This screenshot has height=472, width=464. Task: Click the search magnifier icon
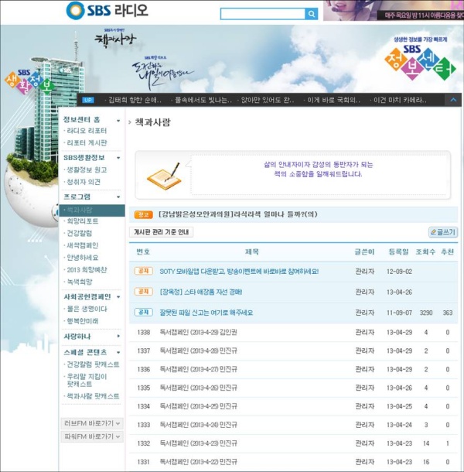[x=311, y=14]
